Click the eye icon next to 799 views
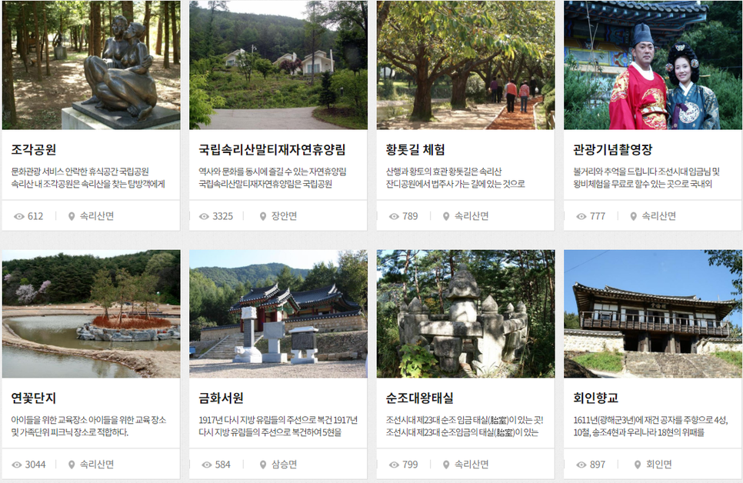This screenshot has height=483, width=743. point(394,465)
